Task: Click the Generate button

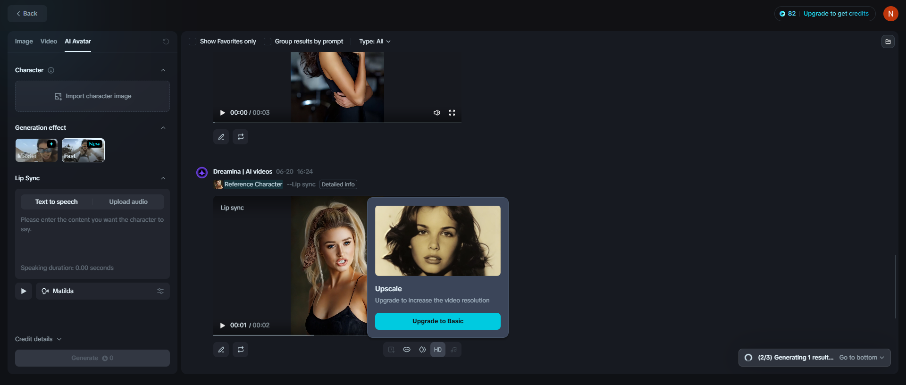Action: click(92, 358)
